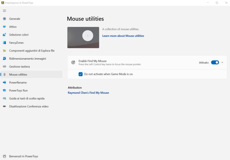
Task: Open Guida ai tasti di scelta rapida
Action: point(31,98)
